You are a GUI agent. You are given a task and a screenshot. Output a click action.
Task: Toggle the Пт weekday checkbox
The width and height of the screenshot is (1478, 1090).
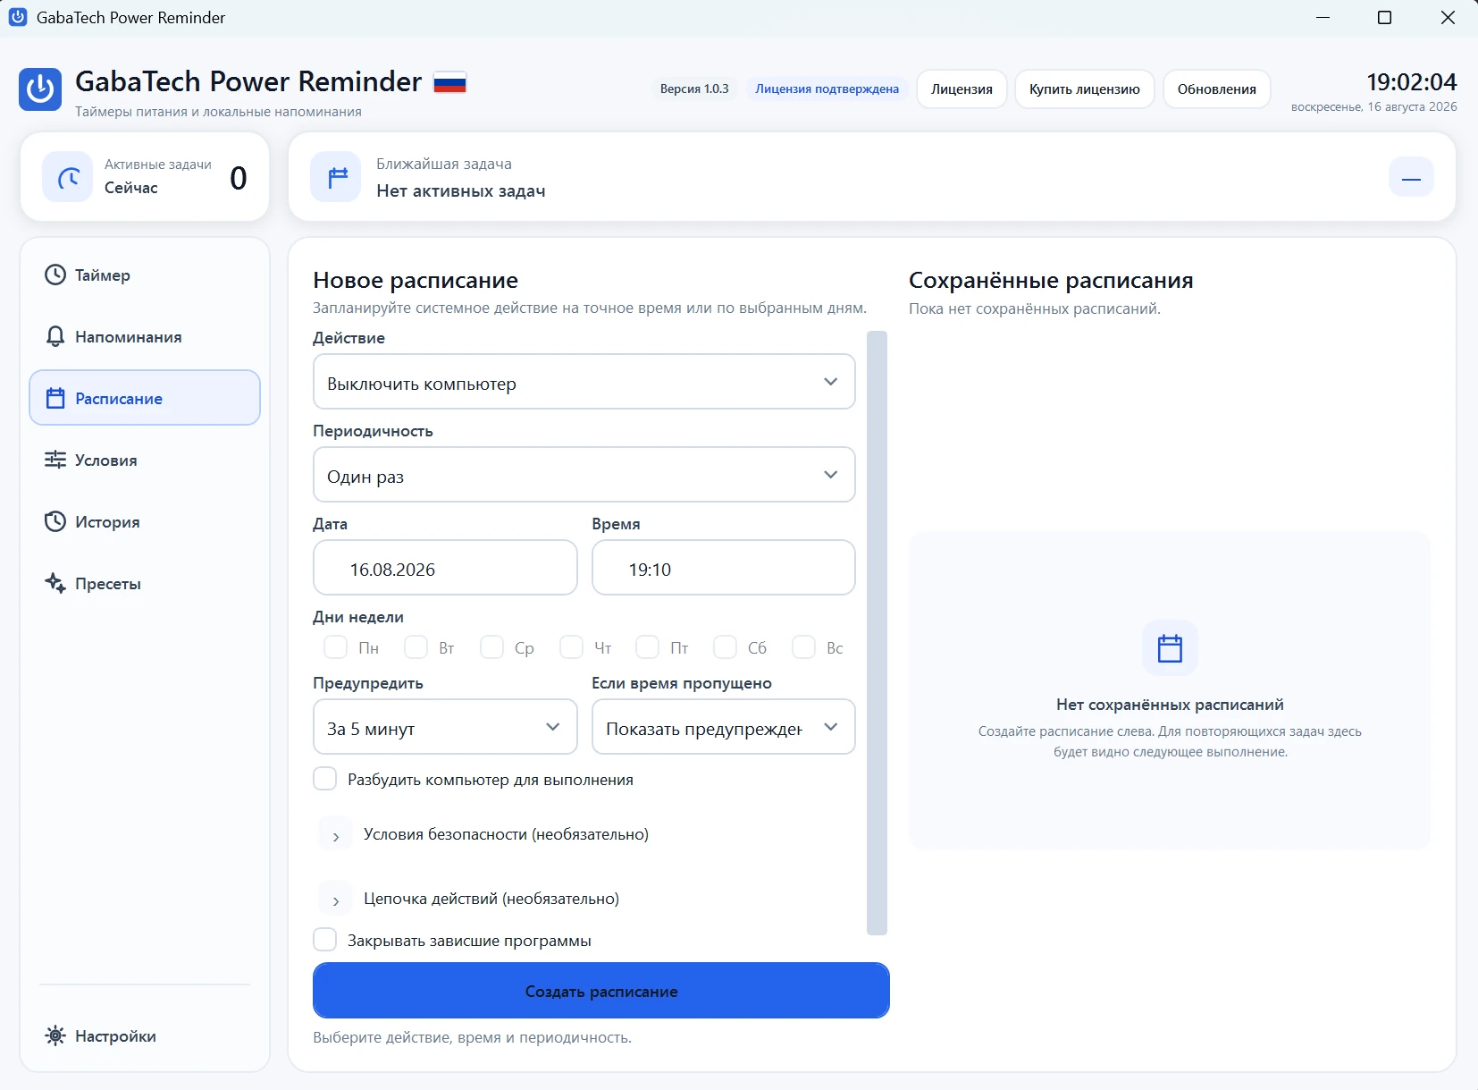[648, 646]
